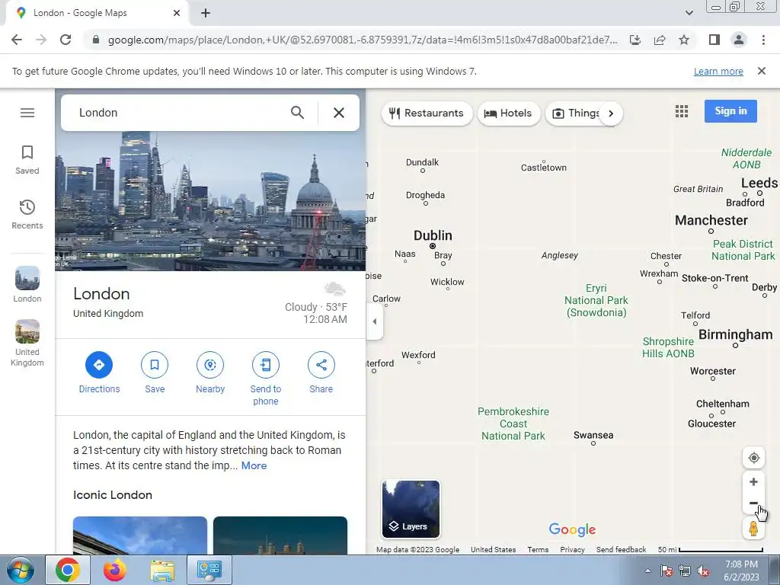Click the search magnifier icon
The width and height of the screenshot is (780, 585).
(298, 113)
